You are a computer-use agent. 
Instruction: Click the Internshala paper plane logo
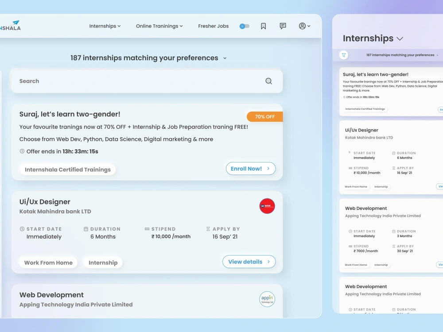click(x=11, y=25)
